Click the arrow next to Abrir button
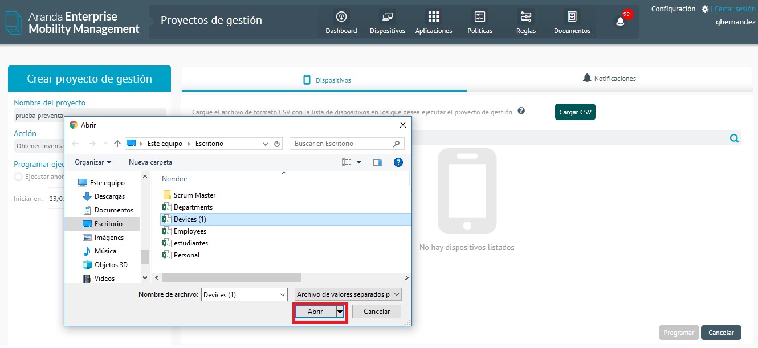The width and height of the screenshot is (758, 348). point(340,312)
